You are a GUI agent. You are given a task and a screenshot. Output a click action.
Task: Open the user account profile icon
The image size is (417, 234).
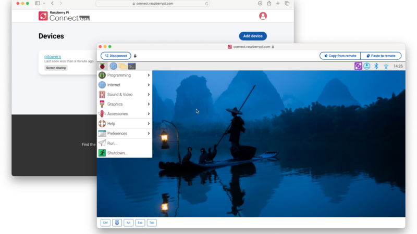(263, 16)
